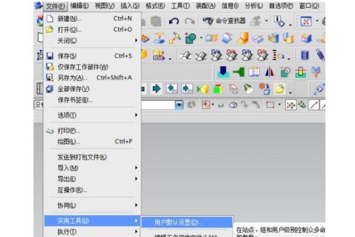Expand the 执行(T) submenu arrow
The width and height of the screenshot is (355, 237).
136,232
